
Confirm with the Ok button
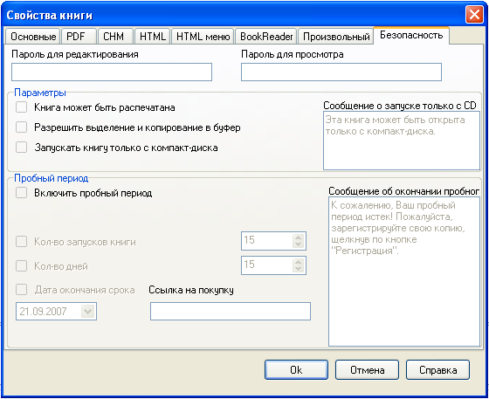coord(296,370)
